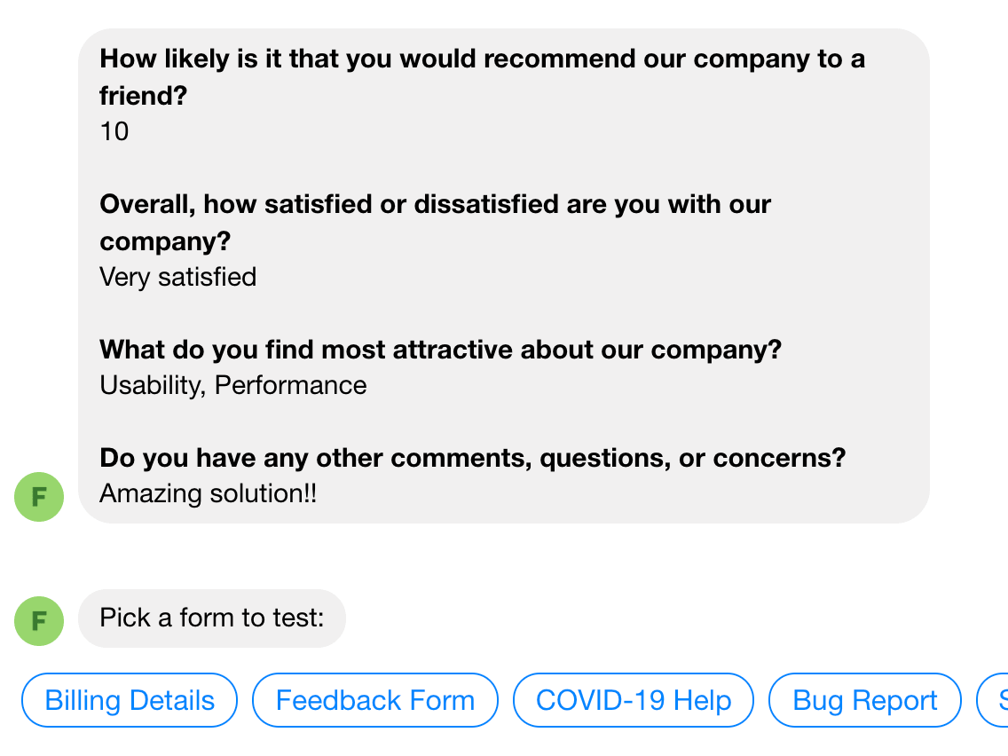Click the other comments or concerns question
1008x756 pixels.
pyautogui.click(x=472, y=458)
